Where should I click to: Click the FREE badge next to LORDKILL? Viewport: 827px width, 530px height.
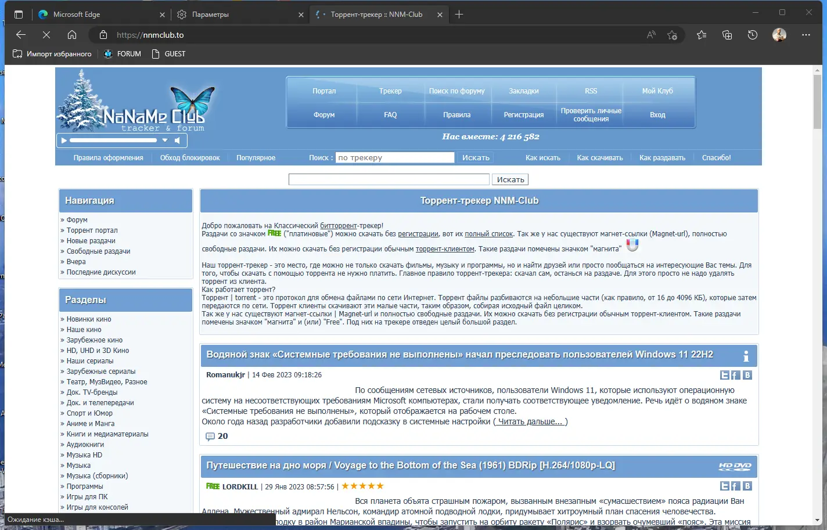click(x=213, y=486)
